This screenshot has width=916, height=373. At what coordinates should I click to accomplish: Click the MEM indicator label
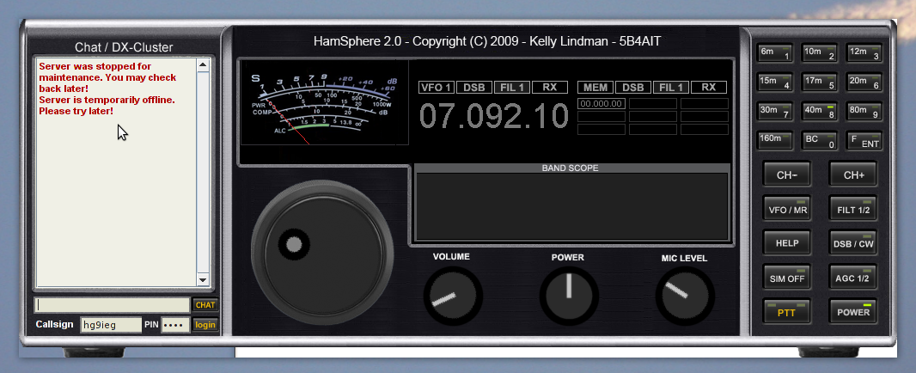coord(595,88)
